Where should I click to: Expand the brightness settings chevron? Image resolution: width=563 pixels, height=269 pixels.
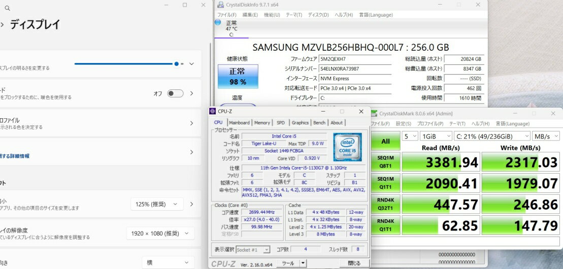pyautogui.click(x=191, y=64)
